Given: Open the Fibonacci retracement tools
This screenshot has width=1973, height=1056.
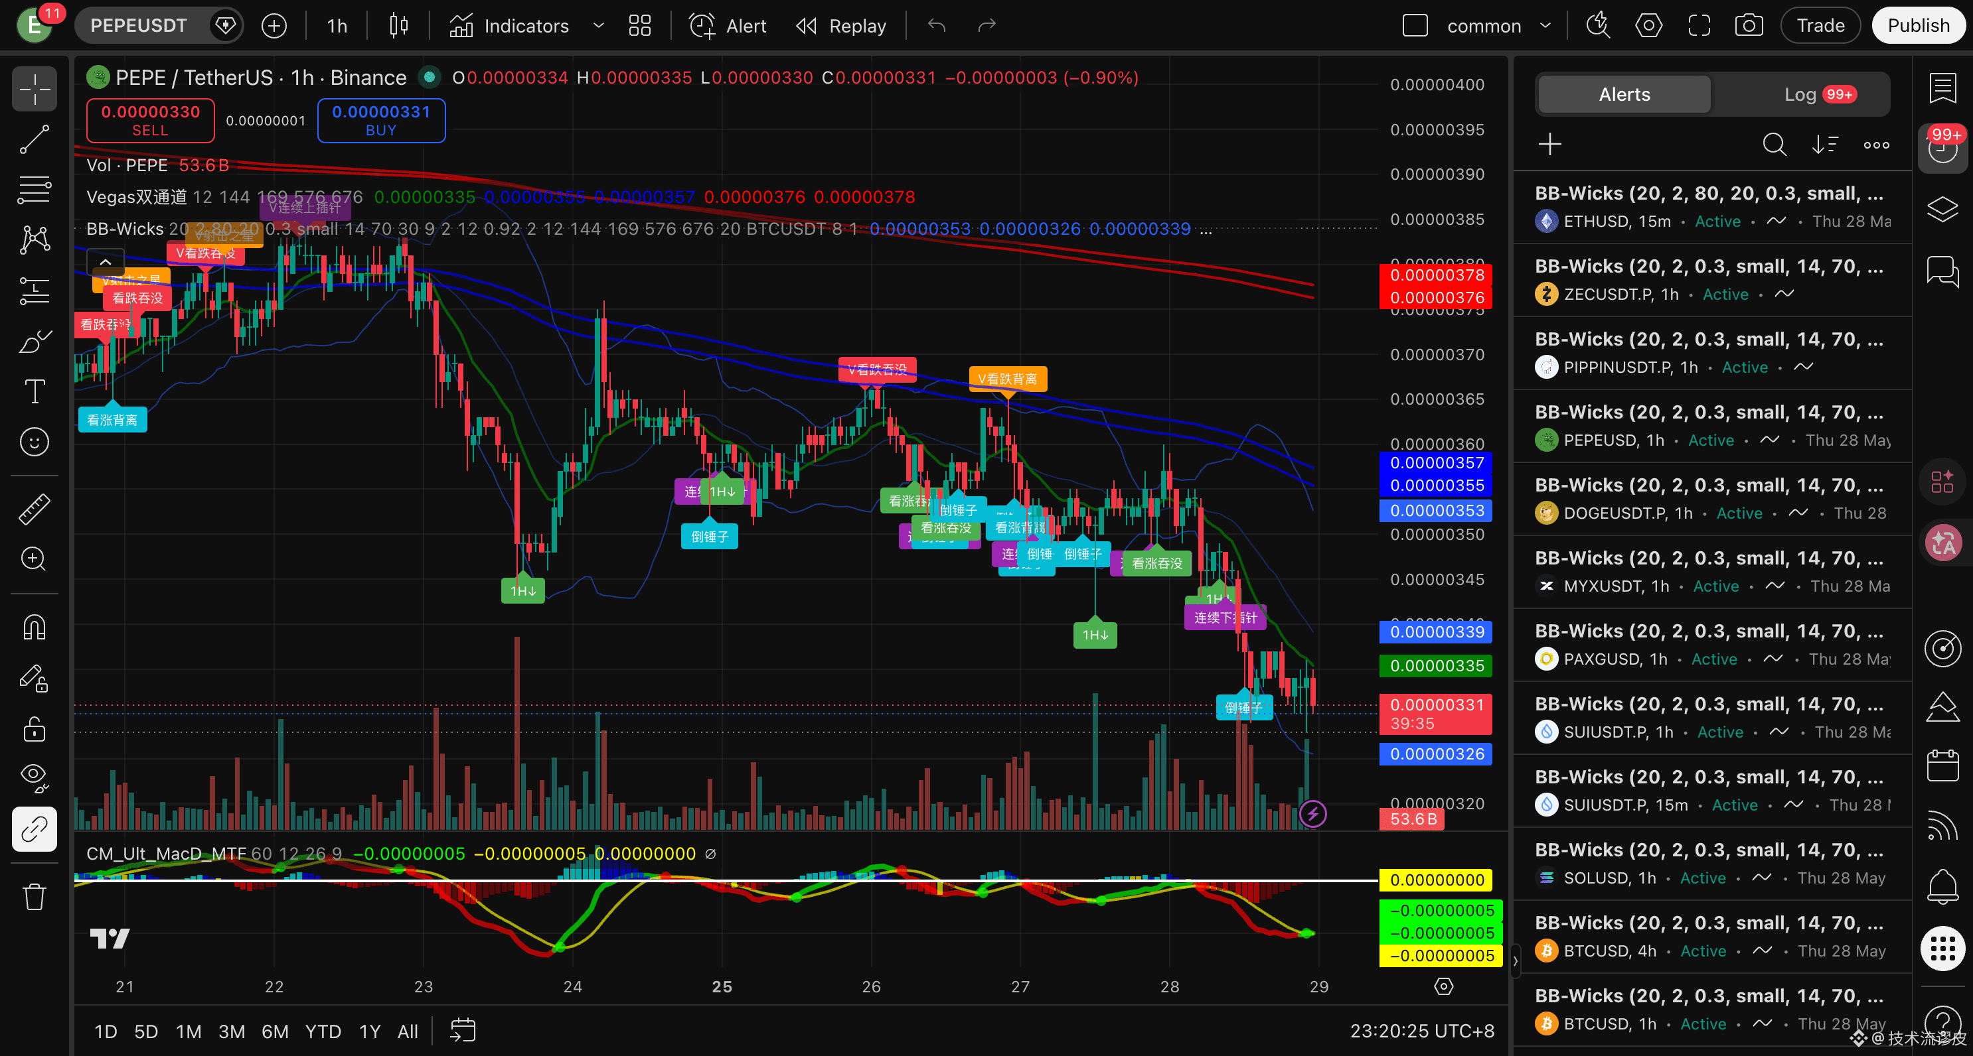Looking at the screenshot, I should click(x=35, y=190).
